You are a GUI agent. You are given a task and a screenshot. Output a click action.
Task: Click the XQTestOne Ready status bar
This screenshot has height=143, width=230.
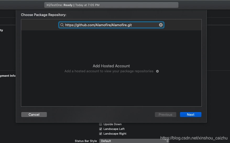[111, 5]
